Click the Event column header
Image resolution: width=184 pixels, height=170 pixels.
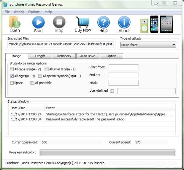(108, 108)
